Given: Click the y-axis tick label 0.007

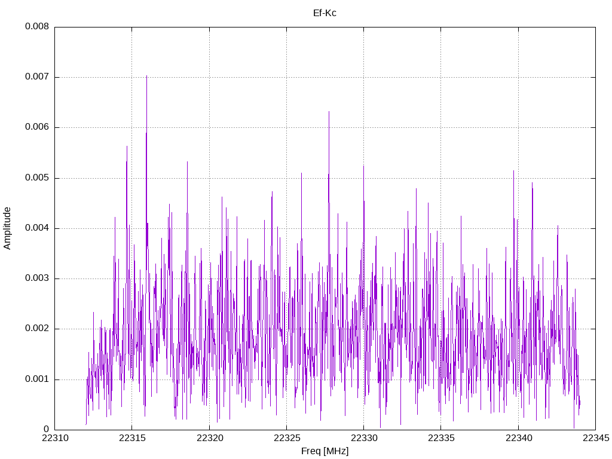Looking at the screenshot, I should point(37,77).
